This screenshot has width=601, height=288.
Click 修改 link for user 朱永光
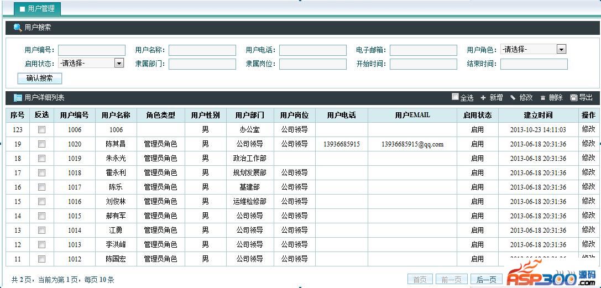(588, 158)
